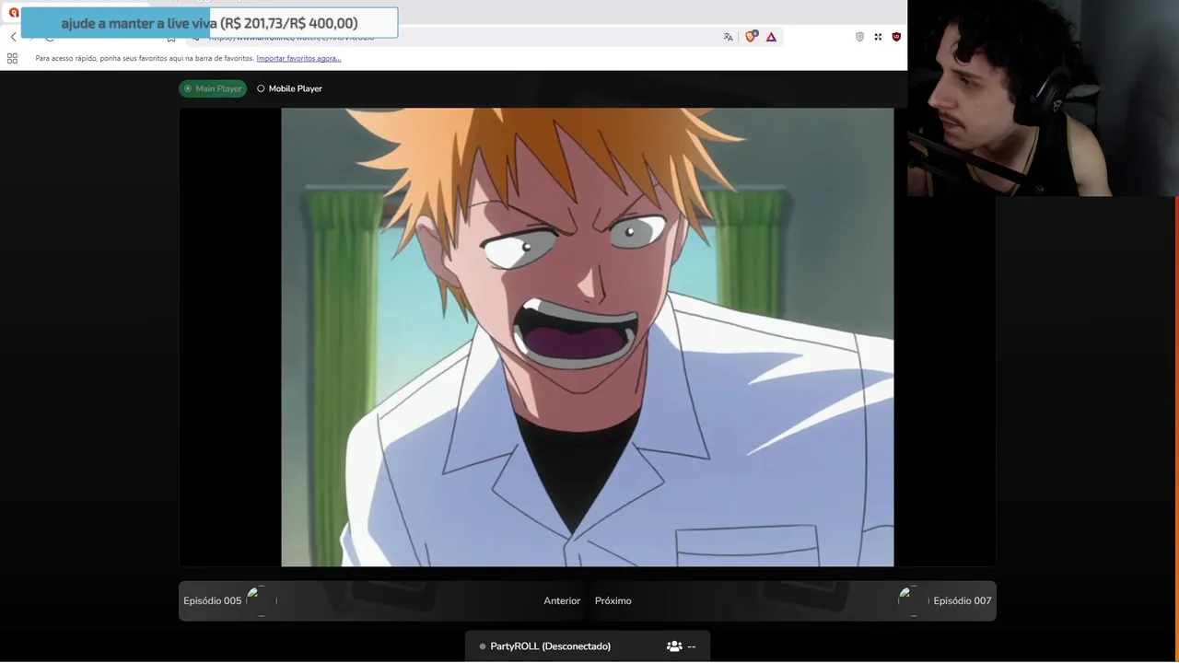Click the PartyROLL participants group icon
This screenshot has width=1179, height=663.
tap(674, 646)
